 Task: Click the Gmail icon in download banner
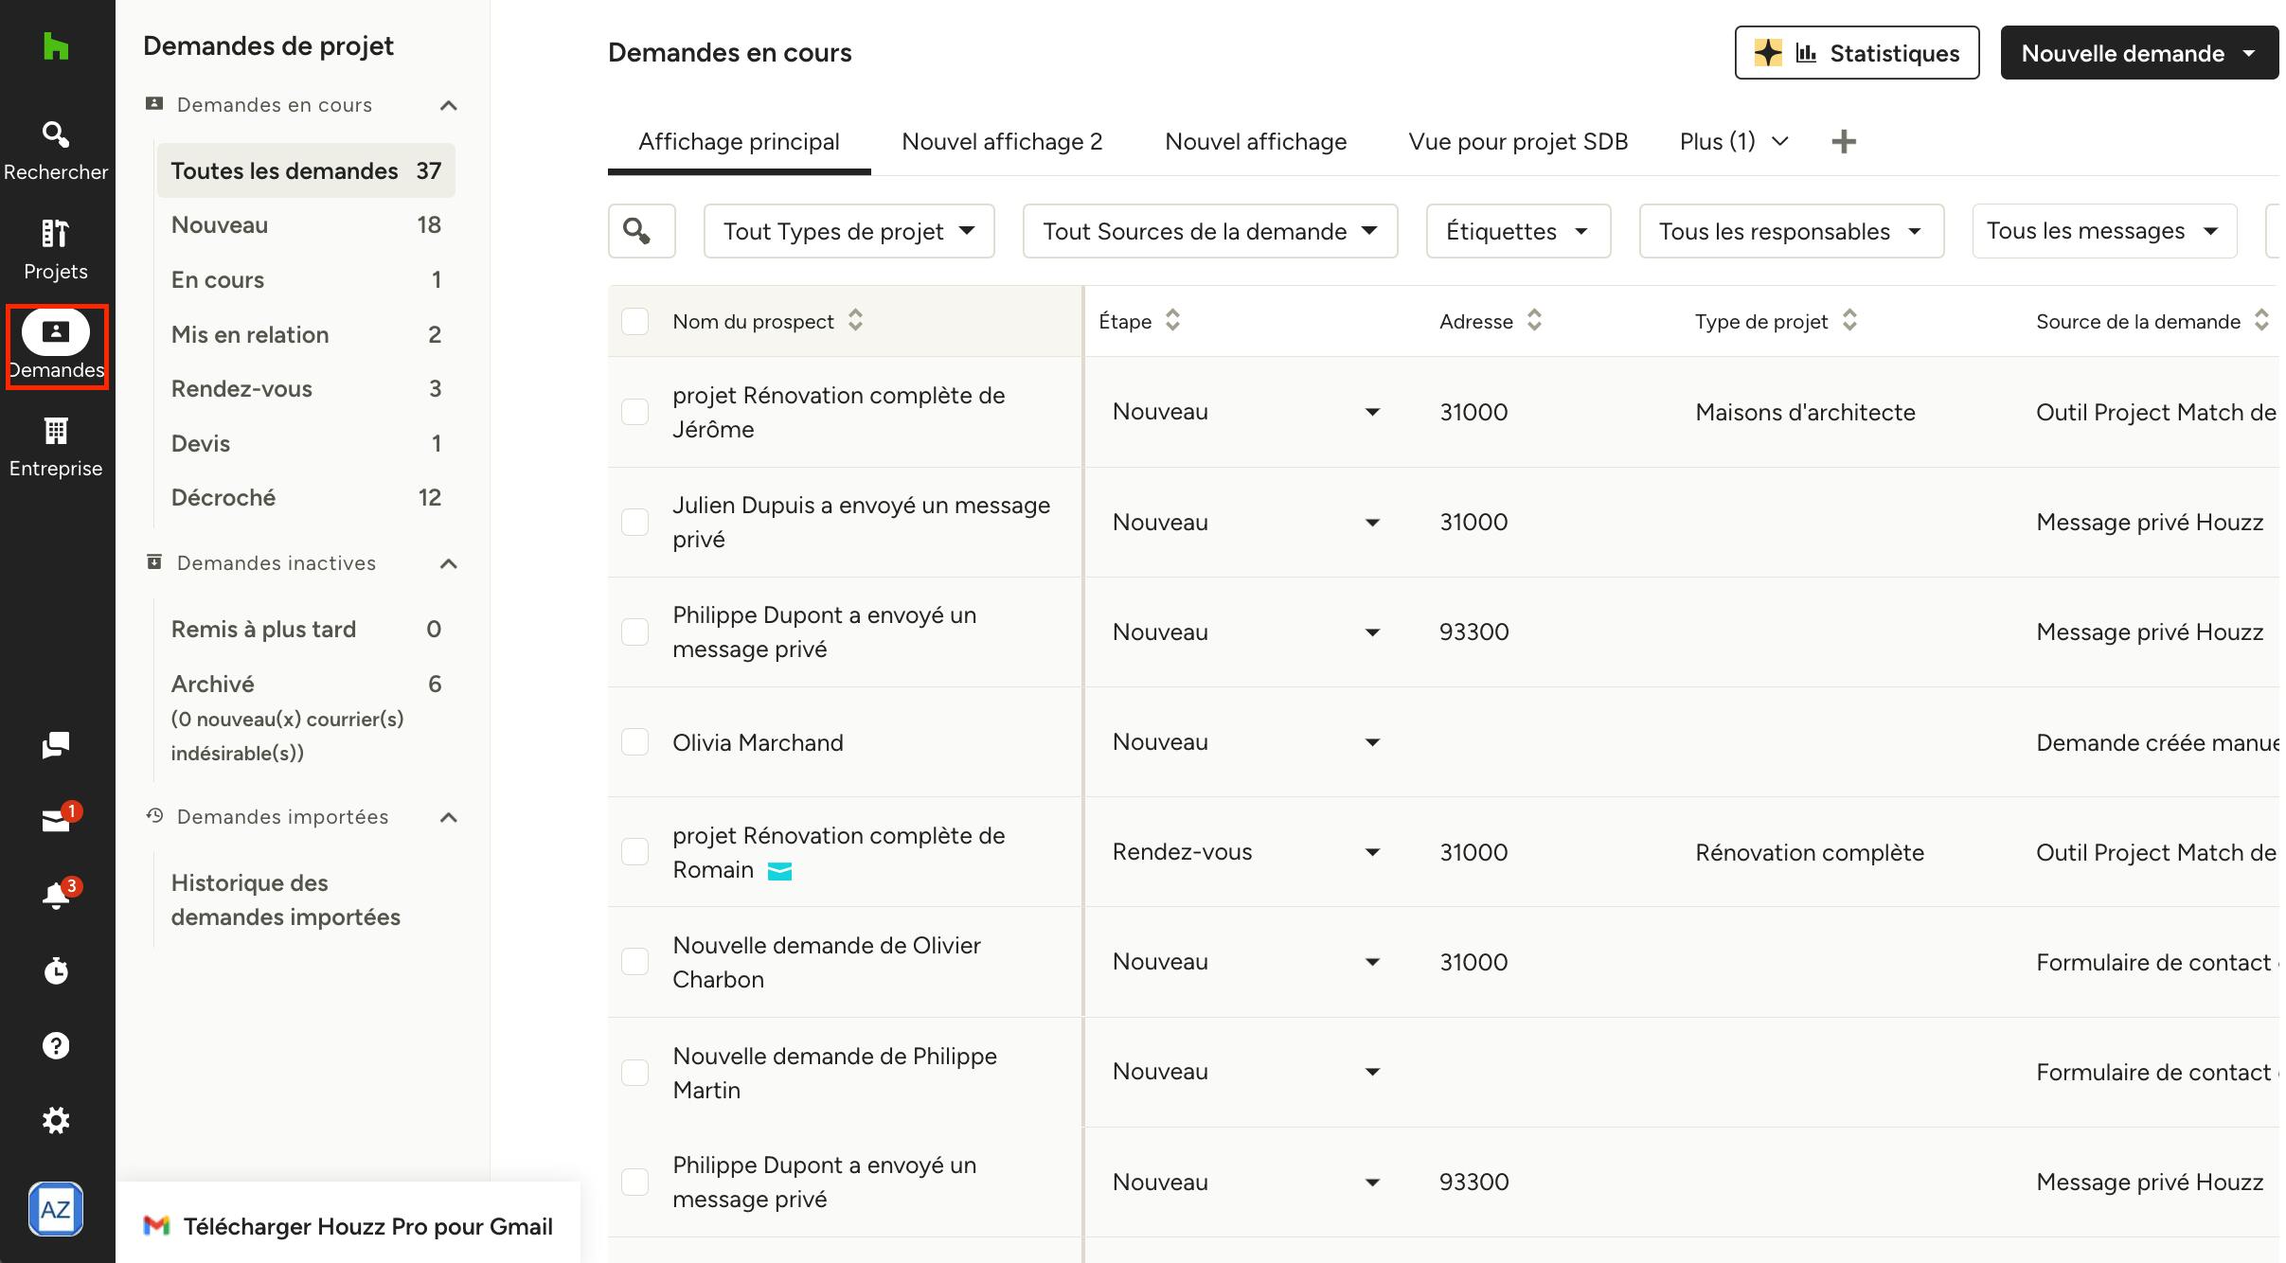coord(156,1226)
